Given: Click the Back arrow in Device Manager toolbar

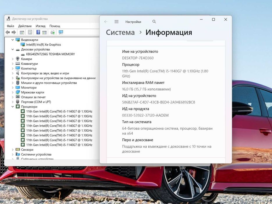Looking at the screenshot, I should [8, 32].
